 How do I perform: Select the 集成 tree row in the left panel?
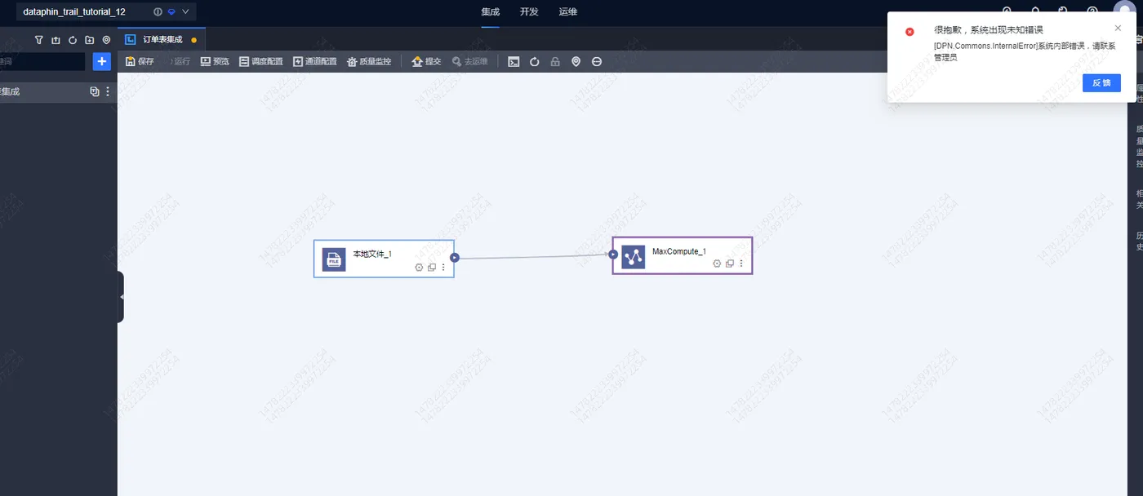click(x=59, y=91)
